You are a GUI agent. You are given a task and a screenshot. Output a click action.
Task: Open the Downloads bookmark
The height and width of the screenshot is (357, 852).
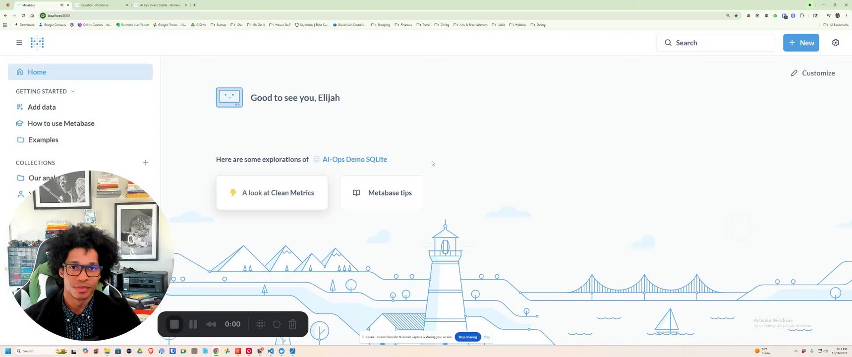point(25,25)
